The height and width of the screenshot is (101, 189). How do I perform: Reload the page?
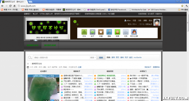click(x=11, y=6)
